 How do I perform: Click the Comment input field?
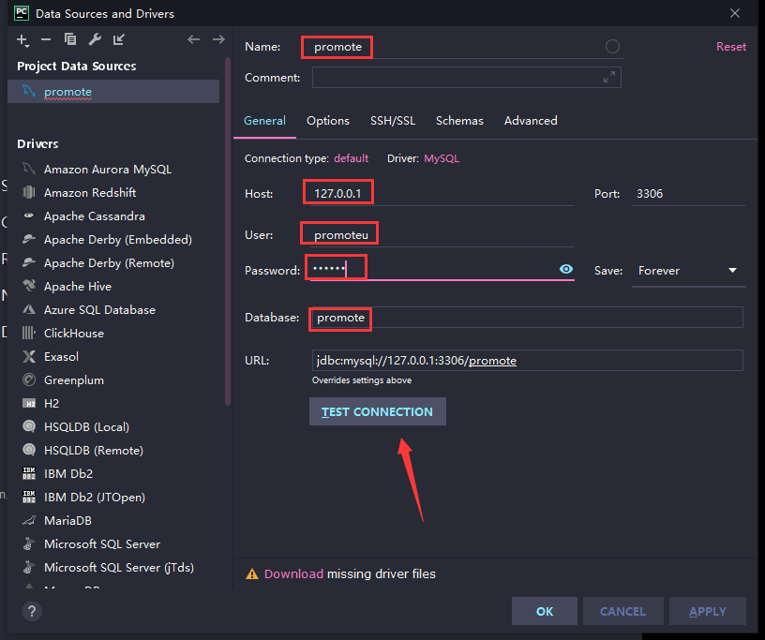click(467, 77)
